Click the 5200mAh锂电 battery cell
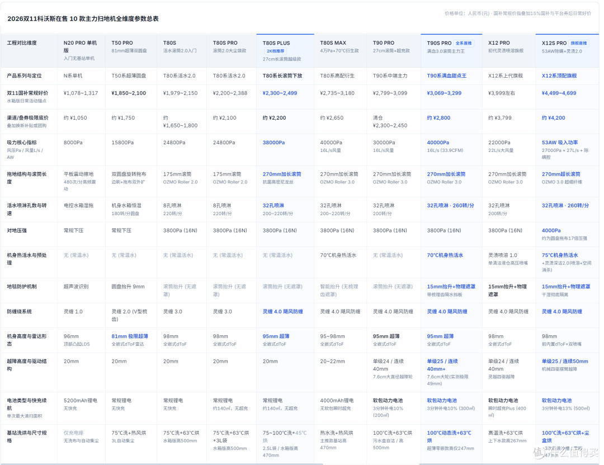This screenshot has width=604, height=465. click(81, 400)
